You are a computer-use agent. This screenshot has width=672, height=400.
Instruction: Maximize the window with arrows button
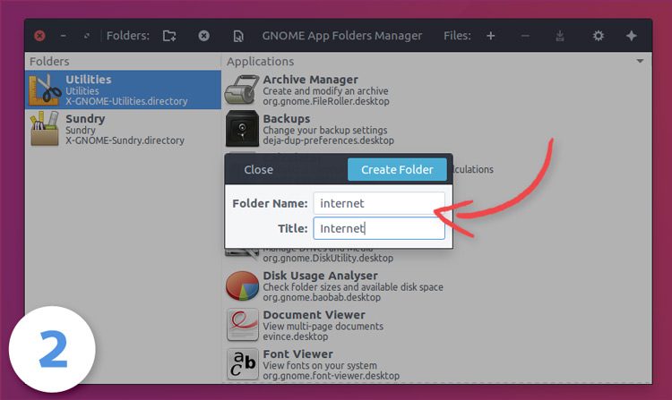tap(87, 36)
